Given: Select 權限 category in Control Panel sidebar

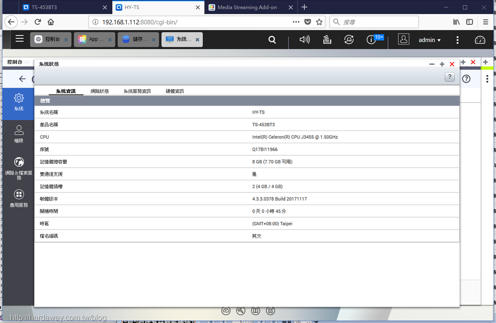Looking at the screenshot, I should pos(19,134).
